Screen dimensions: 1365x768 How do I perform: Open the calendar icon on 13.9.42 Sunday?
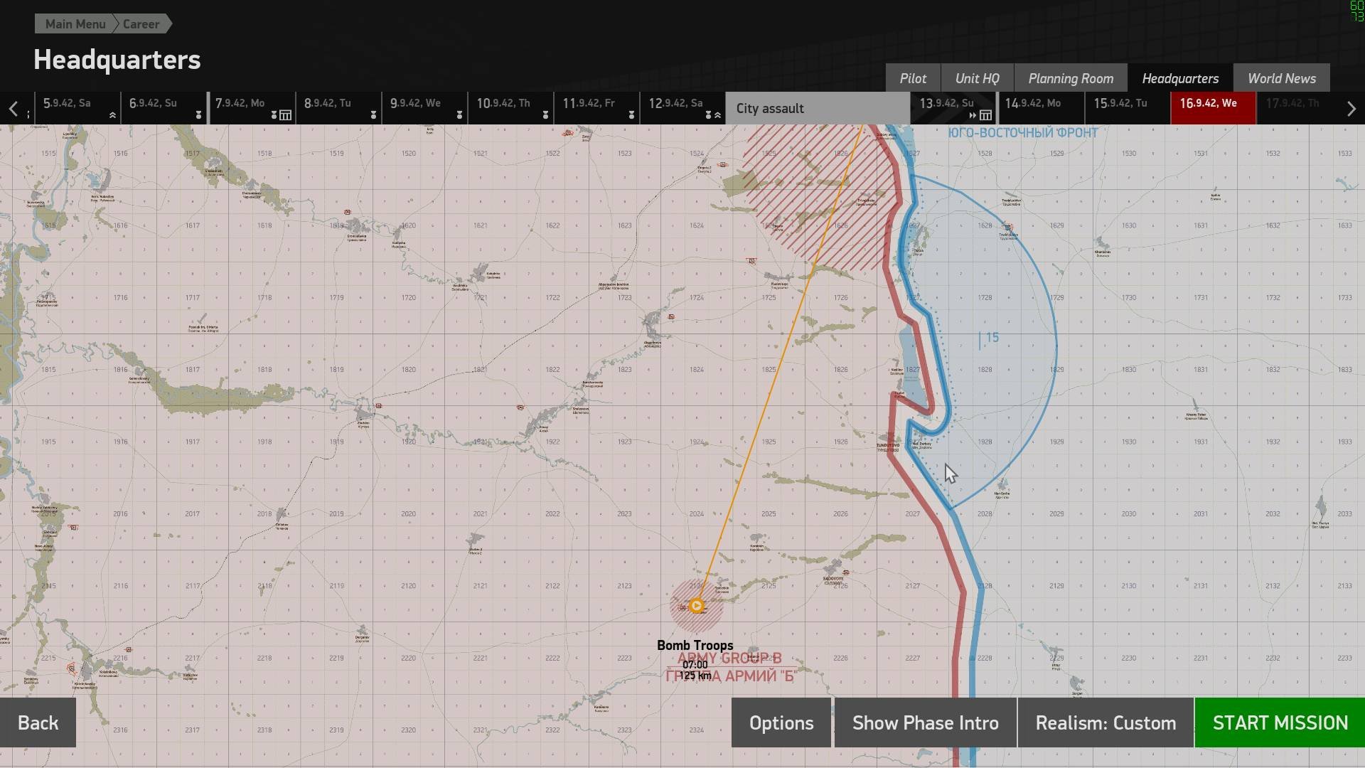985,115
